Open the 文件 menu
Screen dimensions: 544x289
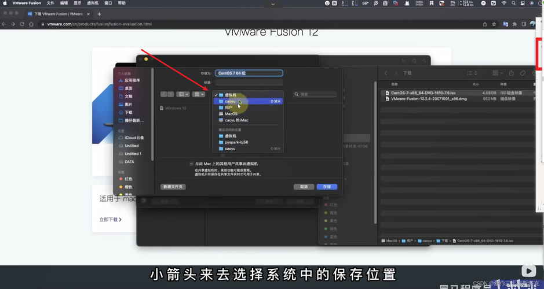pos(50,3)
